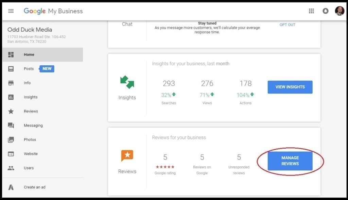Image resolution: width=348 pixels, height=200 pixels.
Task: Click the Reviews star icon in sidebar
Action: (11, 111)
